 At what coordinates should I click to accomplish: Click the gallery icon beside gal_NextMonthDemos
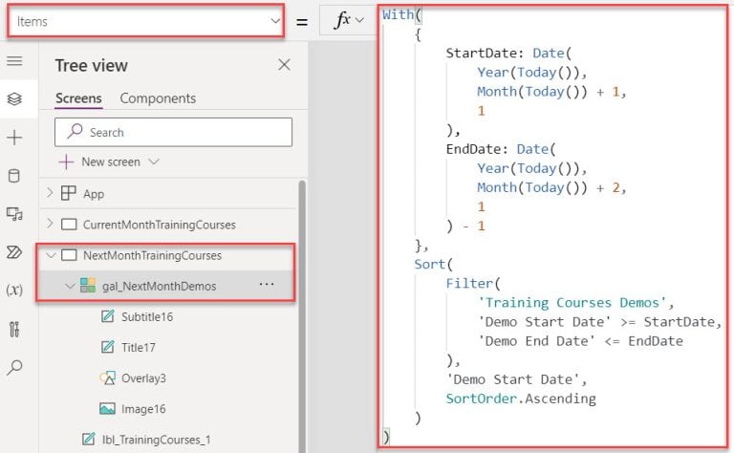click(x=88, y=285)
